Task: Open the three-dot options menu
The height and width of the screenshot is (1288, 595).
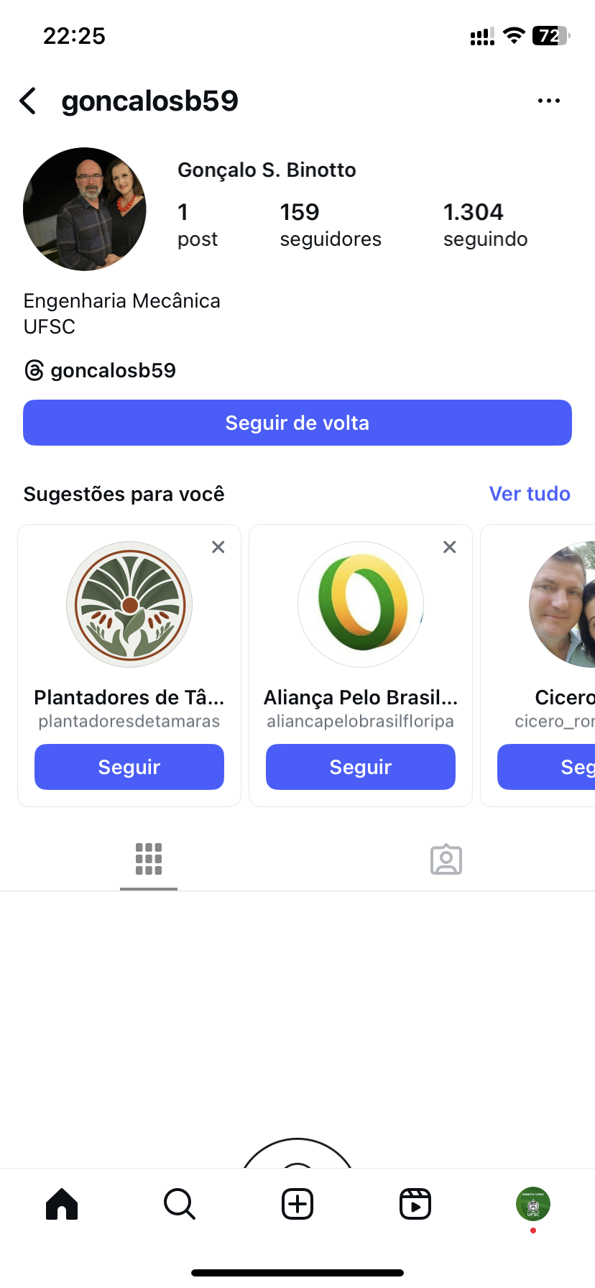Action: [x=548, y=101]
